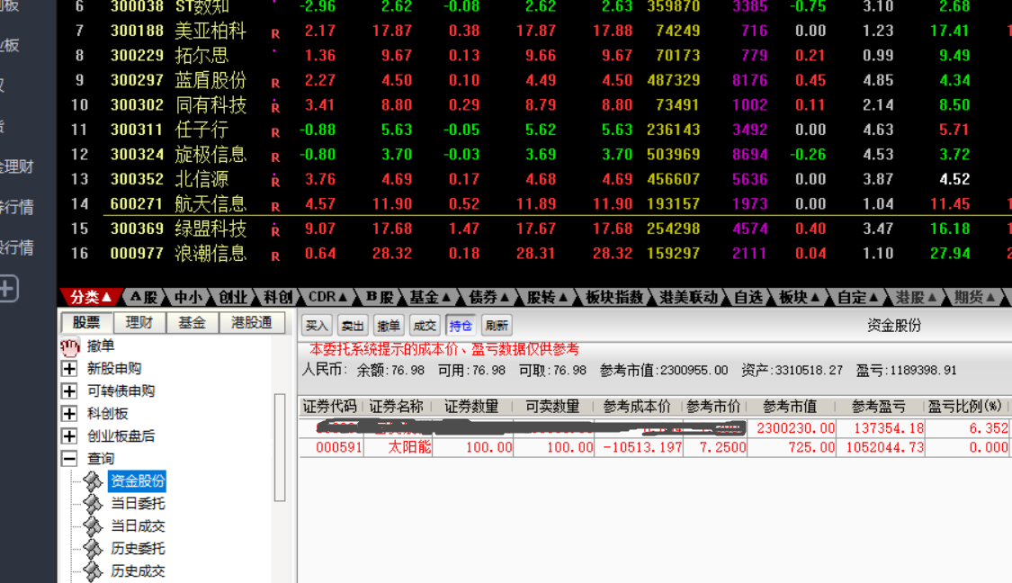Select 历史成交 in the query tree
The image size is (1012, 583).
[138, 571]
